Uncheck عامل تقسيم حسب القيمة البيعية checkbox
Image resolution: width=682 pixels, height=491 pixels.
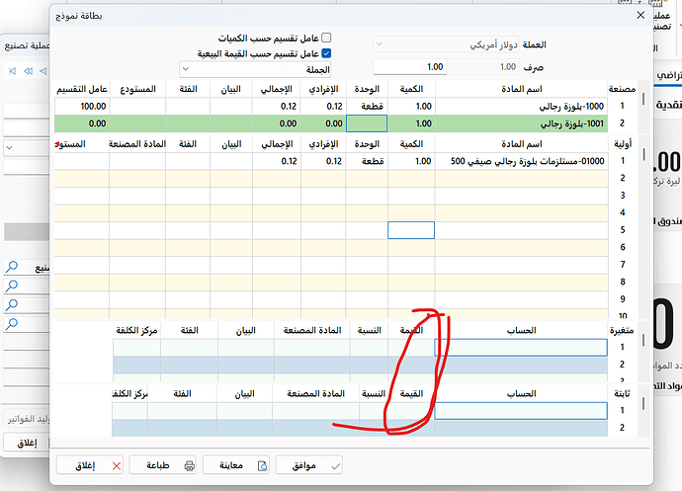[327, 53]
